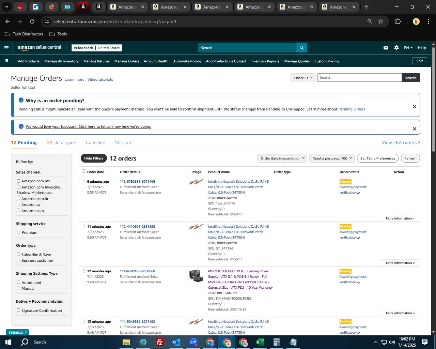Tick the Subscribe & Save checkbox
This screenshot has height=349, width=436.
pos(18,254)
